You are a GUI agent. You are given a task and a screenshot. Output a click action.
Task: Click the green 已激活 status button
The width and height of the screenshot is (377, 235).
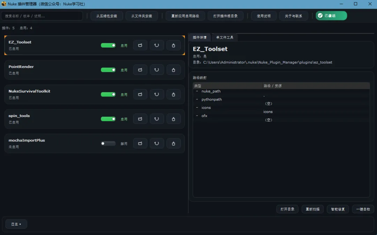[x=331, y=16]
